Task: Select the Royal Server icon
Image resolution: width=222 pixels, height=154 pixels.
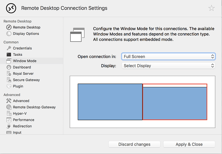Action: [9, 73]
